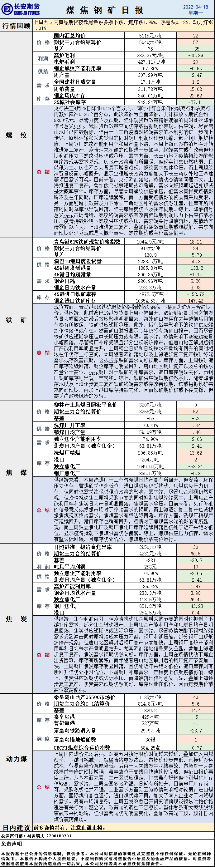This screenshot has width=215, height=867.
Task: Click the 高炉产能利用率 row label
Action: click(x=72, y=587)
